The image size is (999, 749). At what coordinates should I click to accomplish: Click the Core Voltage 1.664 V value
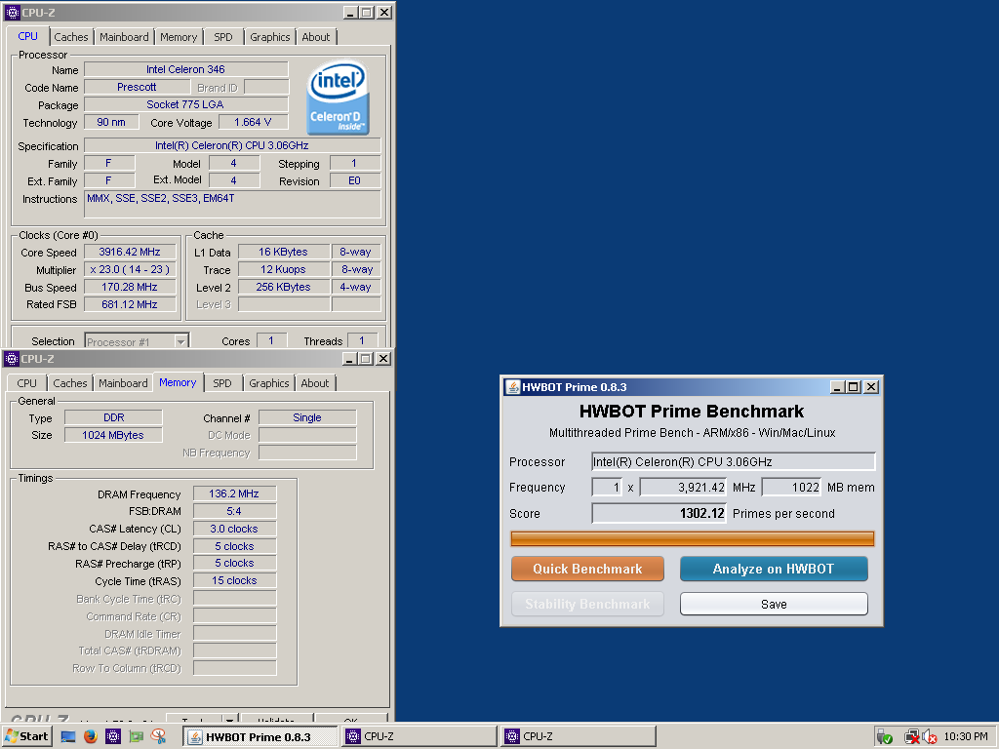[253, 122]
